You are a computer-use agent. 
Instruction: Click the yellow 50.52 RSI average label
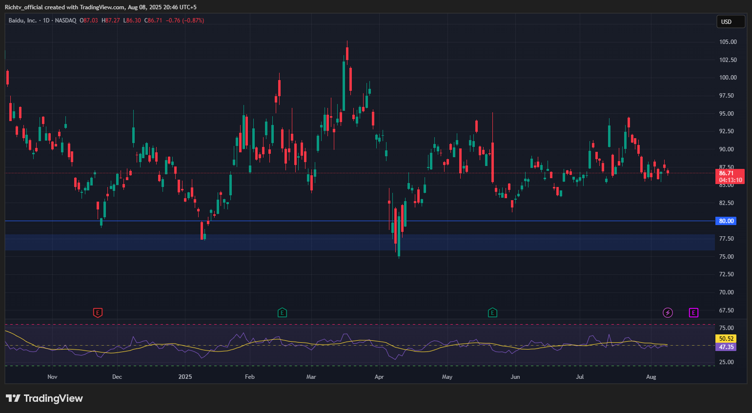click(x=726, y=339)
